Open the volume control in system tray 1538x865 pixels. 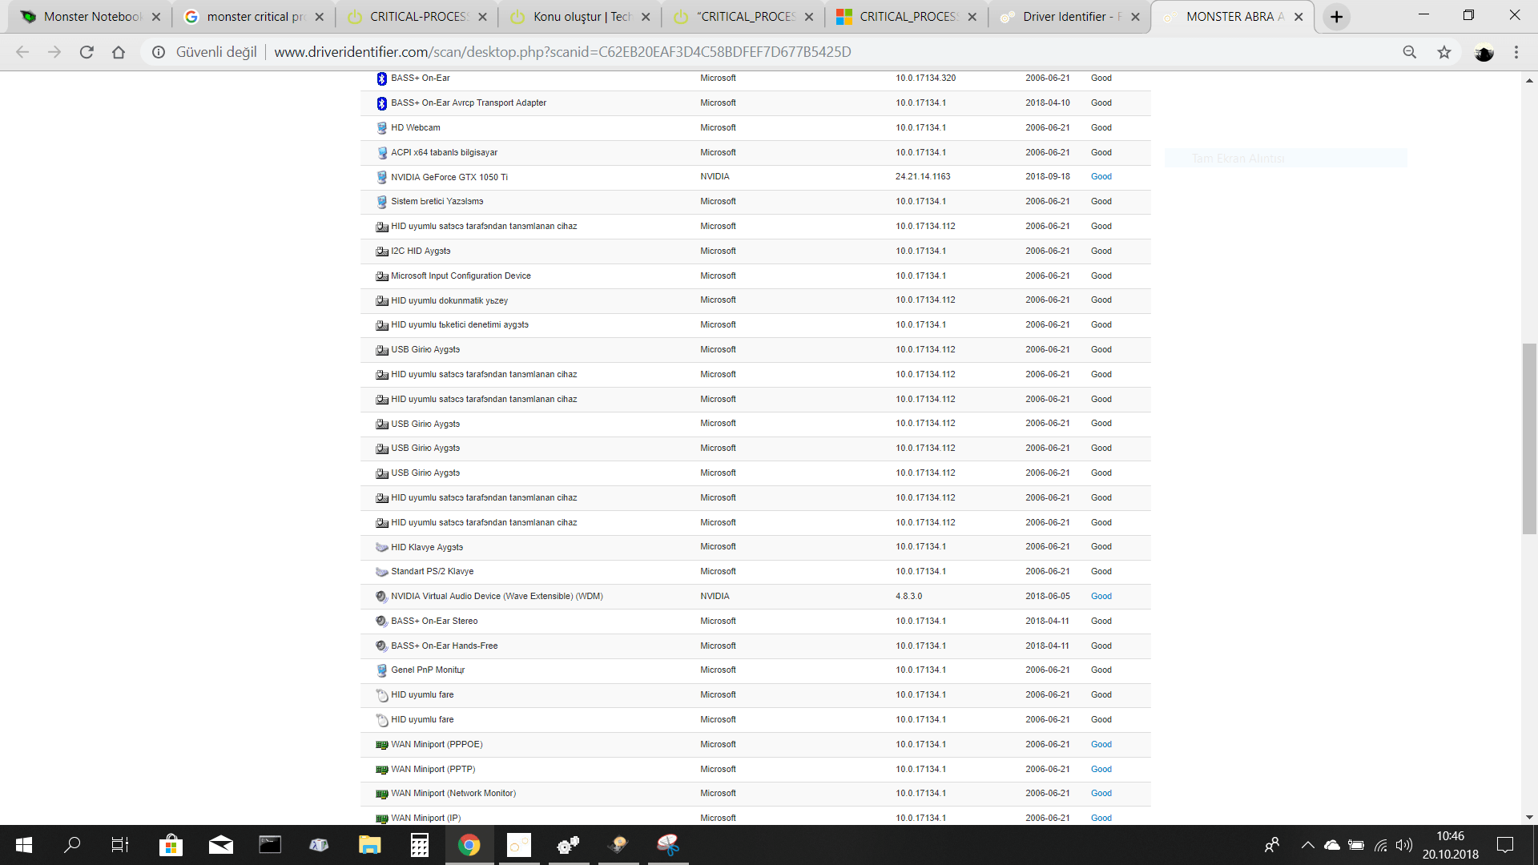(1403, 845)
